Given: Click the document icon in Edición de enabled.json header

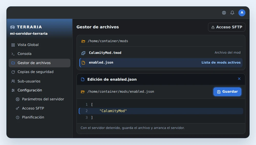Looking at the screenshot, I should tap(83, 79).
